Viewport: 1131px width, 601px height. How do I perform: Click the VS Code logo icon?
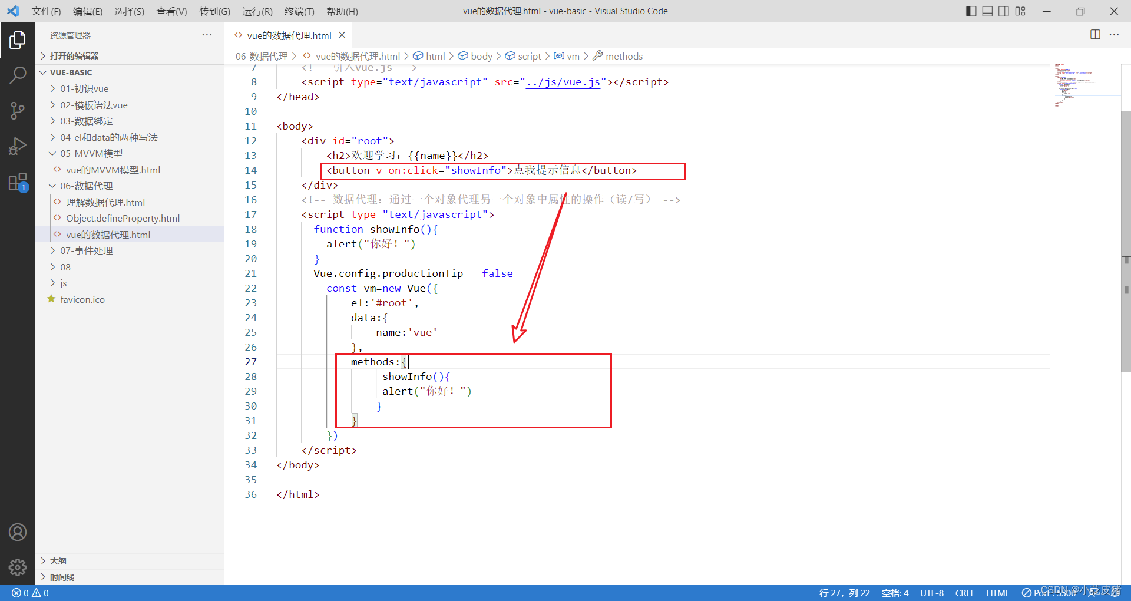13,11
